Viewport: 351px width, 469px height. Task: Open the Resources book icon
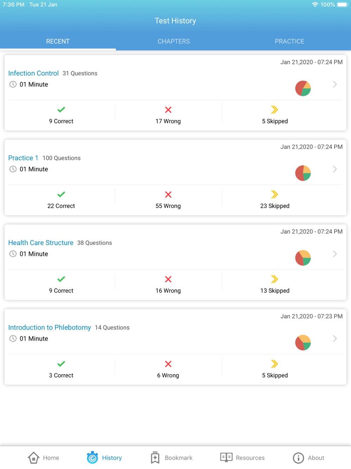click(x=226, y=457)
